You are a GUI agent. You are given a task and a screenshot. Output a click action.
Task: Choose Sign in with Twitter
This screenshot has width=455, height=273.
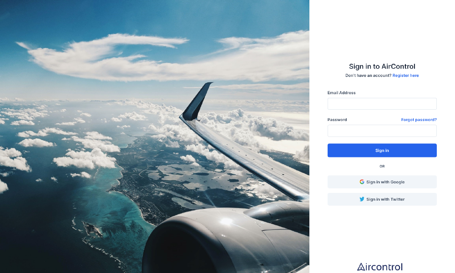(382, 199)
